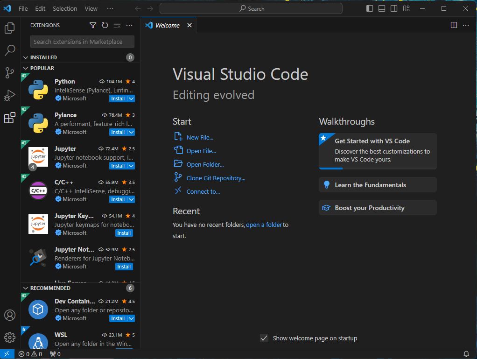Click New File link
477x359 pixels.
(200, 138)
